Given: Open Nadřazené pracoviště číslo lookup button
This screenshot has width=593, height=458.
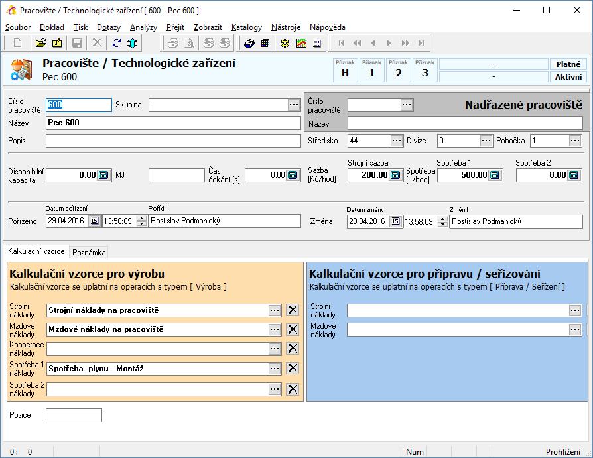Looking at the screenshot, I should tap(407, 105).
